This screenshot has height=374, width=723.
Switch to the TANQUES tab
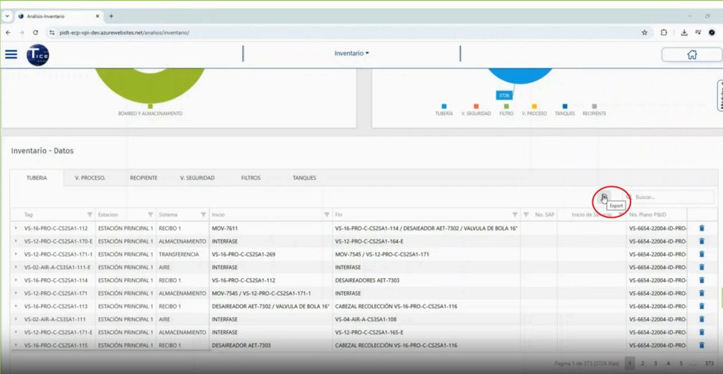coord(304,178)
